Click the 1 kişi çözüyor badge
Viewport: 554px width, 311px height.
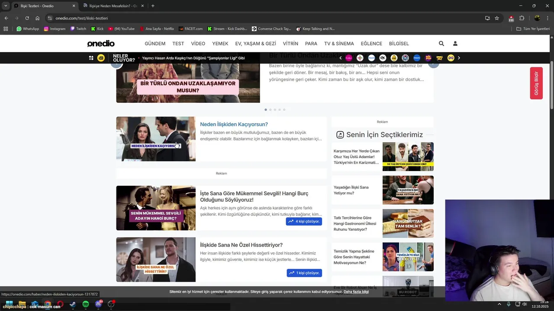[x=304, y=273]
